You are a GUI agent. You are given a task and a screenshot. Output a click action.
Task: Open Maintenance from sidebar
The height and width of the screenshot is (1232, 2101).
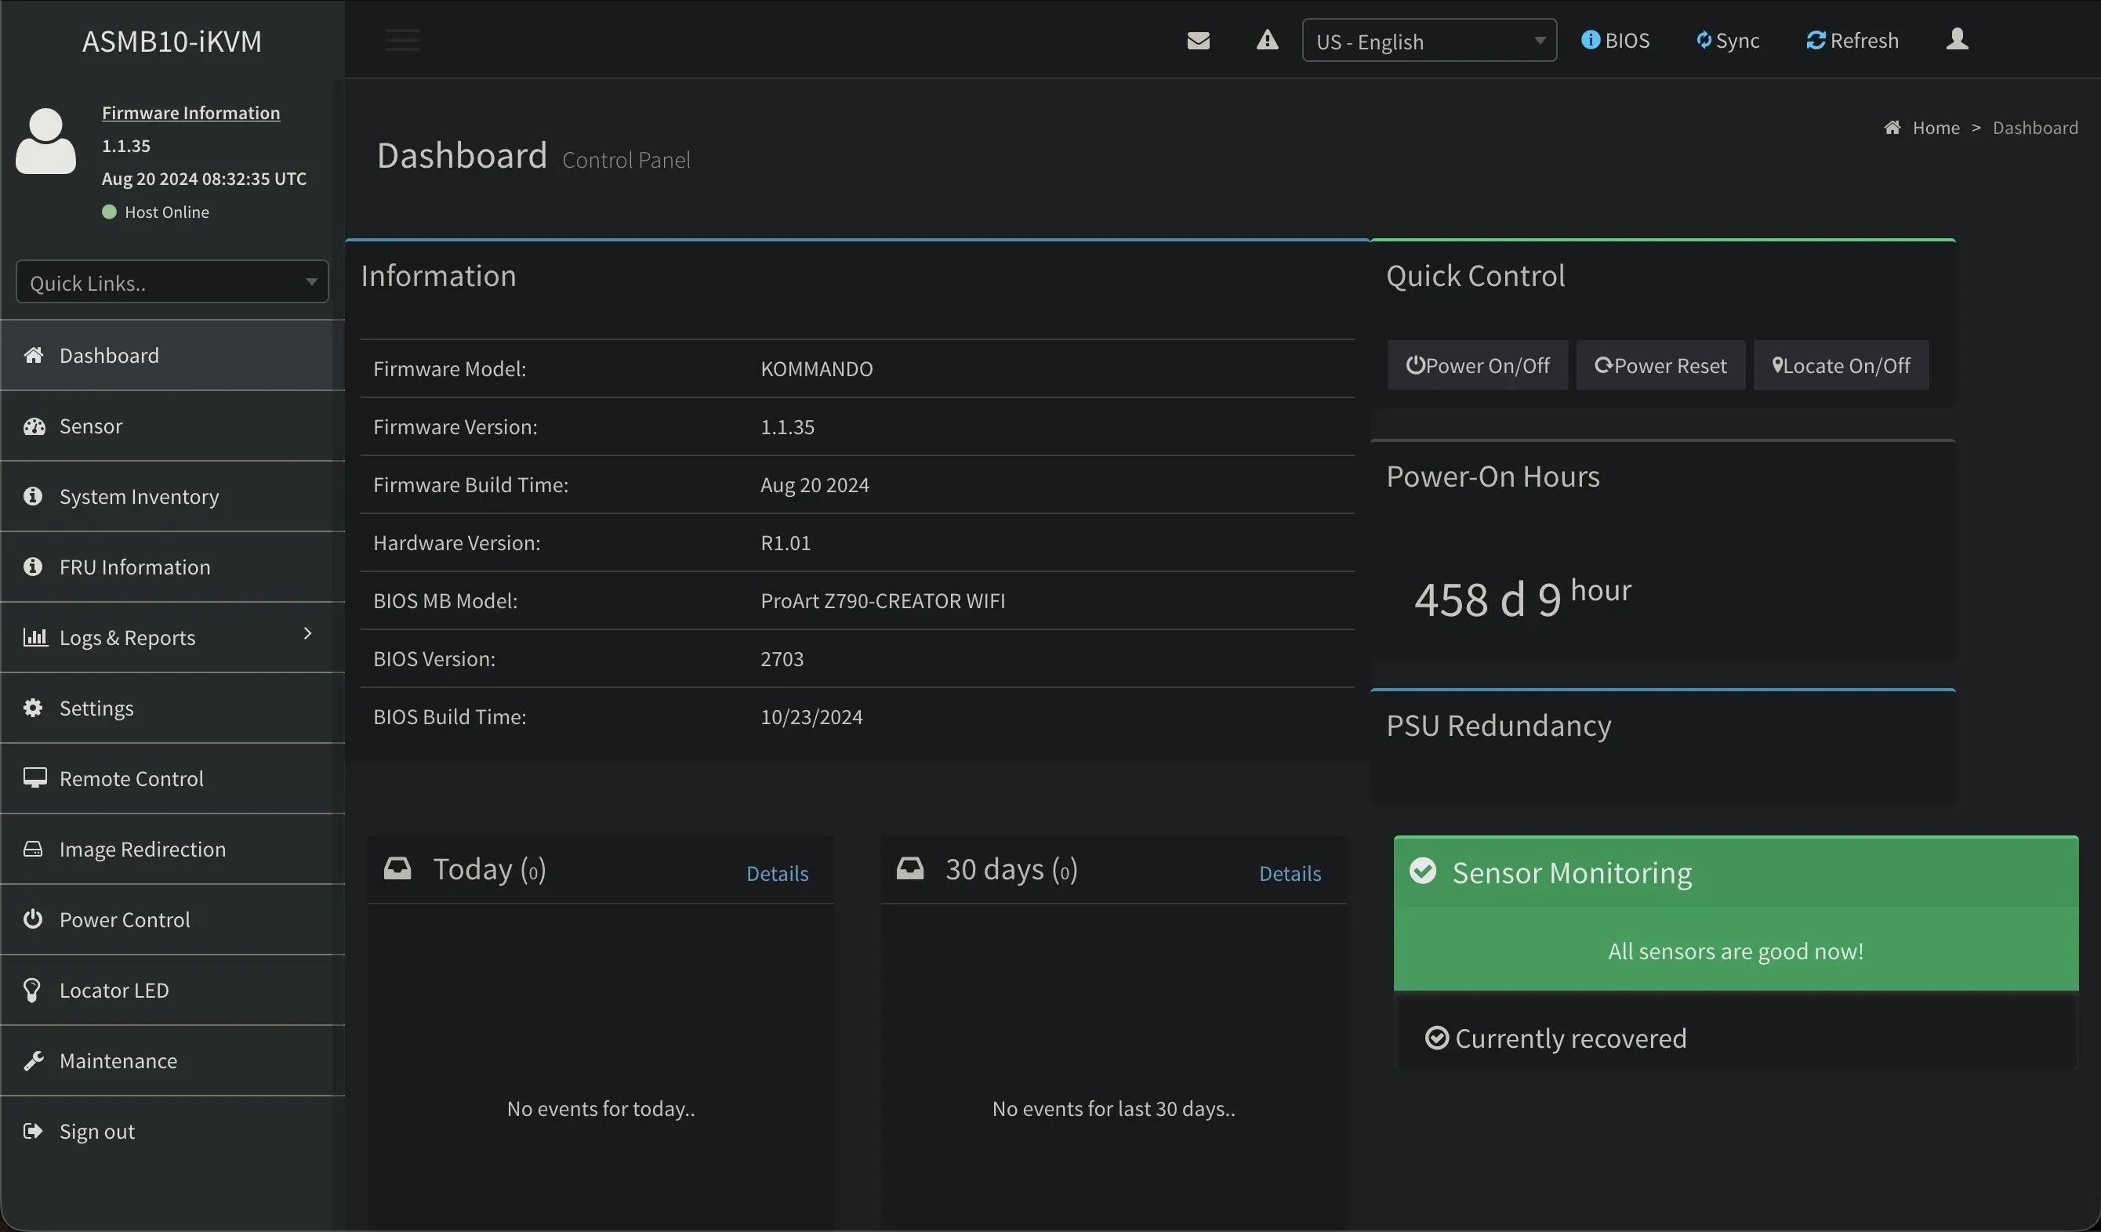point(172,1061)
